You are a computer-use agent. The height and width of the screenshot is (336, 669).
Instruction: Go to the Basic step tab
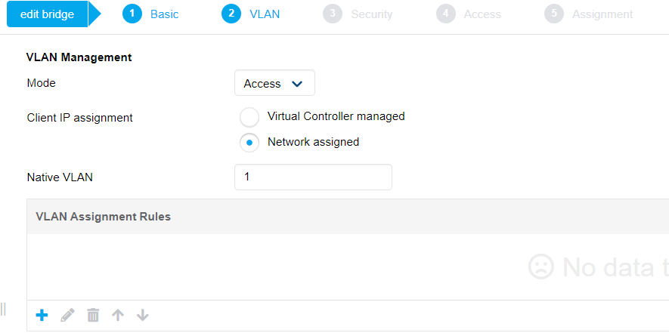[x=164, y=14]
